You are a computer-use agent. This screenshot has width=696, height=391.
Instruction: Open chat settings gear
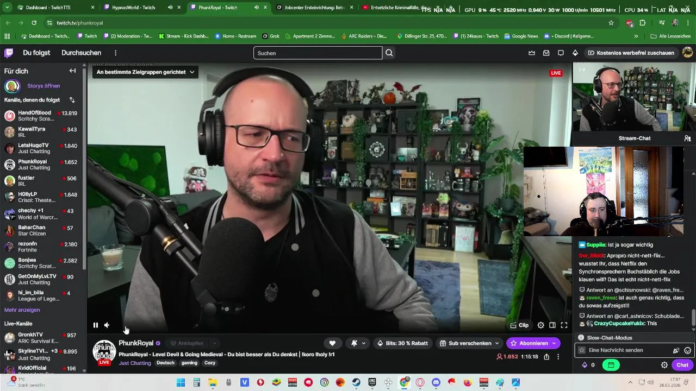(x=664, y=365)
